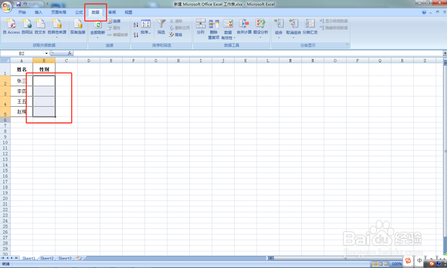Select cell containing 姓名

(21, 69)
